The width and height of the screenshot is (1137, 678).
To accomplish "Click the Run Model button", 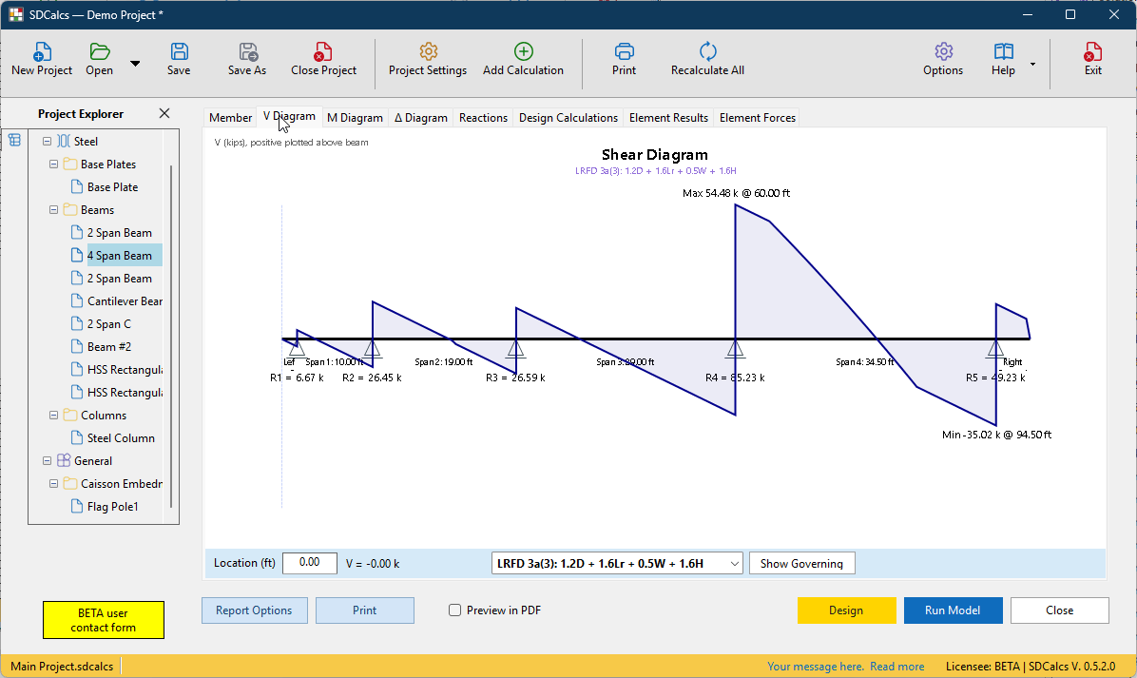I will [953, 610].
